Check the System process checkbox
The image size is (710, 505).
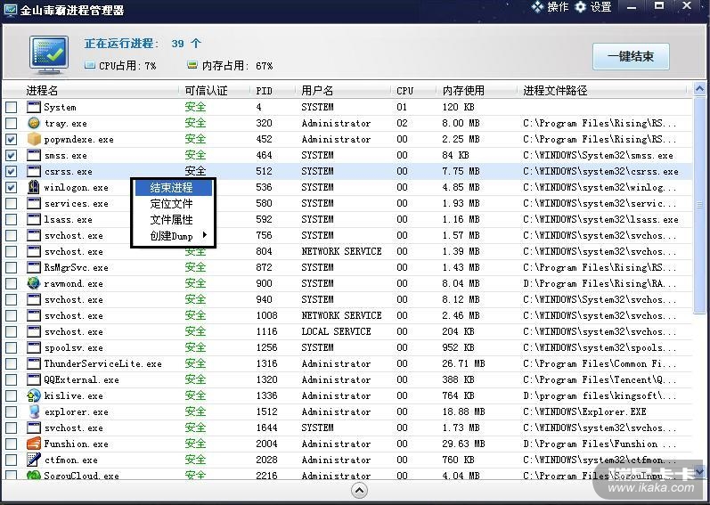click(x=12, y=107)
